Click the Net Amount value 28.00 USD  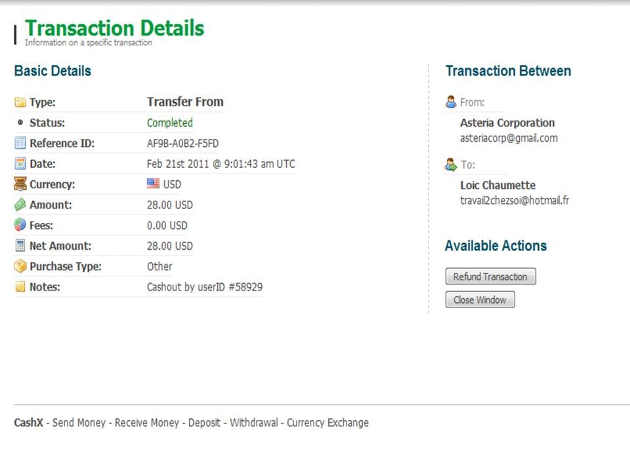click(x=170, y=246)
